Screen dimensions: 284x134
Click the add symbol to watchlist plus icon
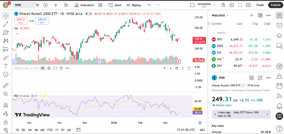click(x=252, y=15)
